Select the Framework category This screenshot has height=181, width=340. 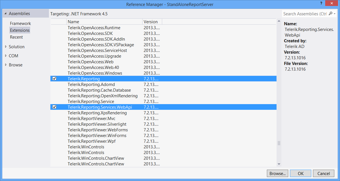(x=20, y=23)
